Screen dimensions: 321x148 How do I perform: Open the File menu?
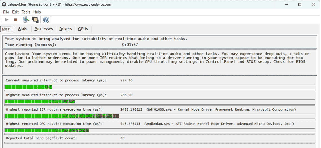6,12
